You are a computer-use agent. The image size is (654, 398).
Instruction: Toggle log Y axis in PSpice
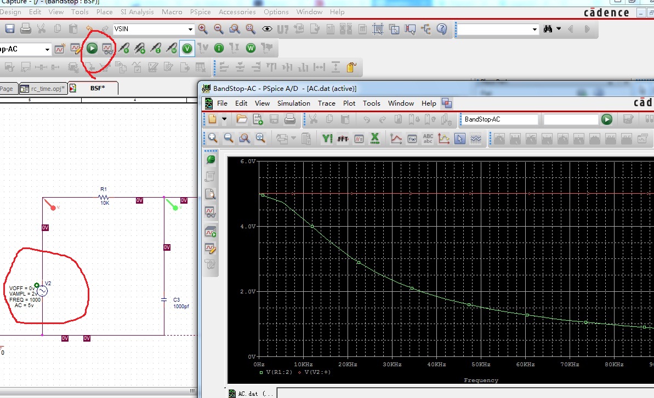point(327,138)
